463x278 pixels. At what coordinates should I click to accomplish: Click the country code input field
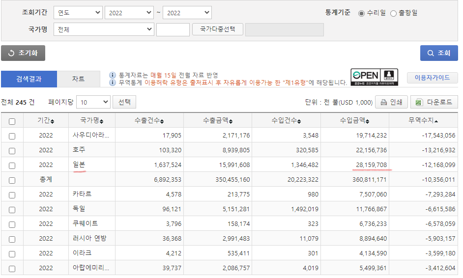pyautogui.click(x=173, y=29)
